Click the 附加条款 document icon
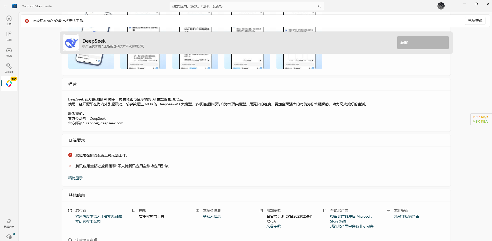492x241 pixels. 261,210
